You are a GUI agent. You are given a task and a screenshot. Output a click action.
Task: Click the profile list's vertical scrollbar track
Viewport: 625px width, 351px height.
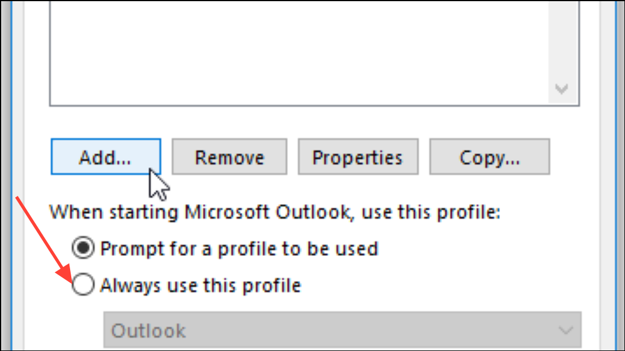563,40
